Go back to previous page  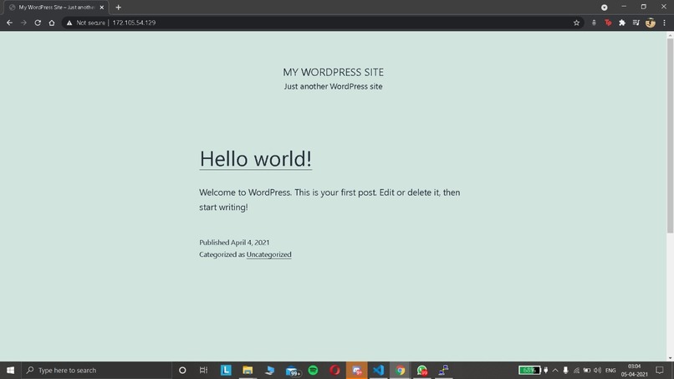click(x=9, y=23)
